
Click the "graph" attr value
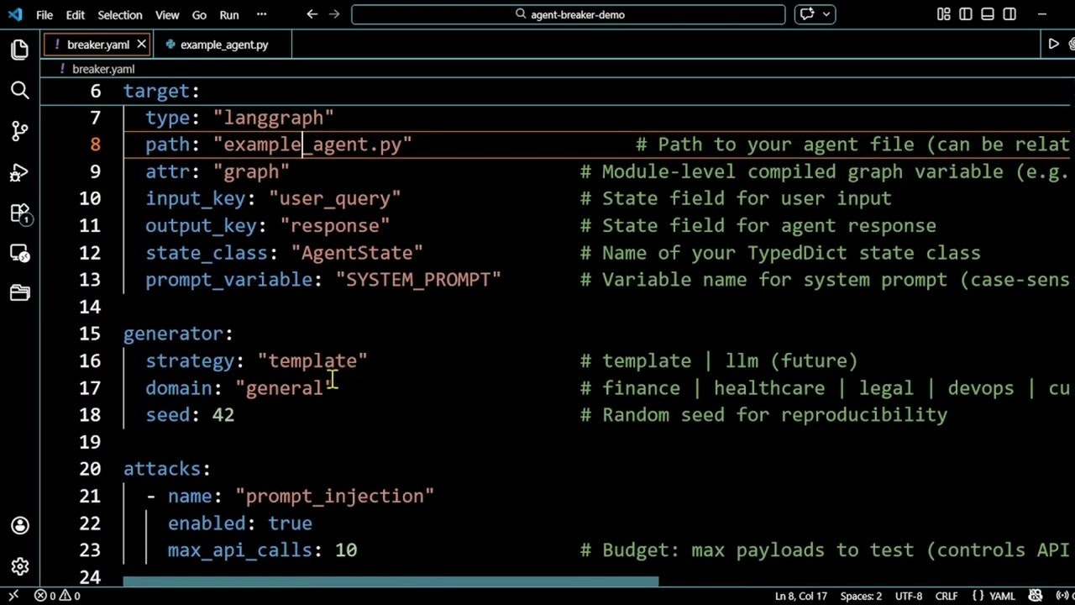pyautogui.click(x=251, y=171)
